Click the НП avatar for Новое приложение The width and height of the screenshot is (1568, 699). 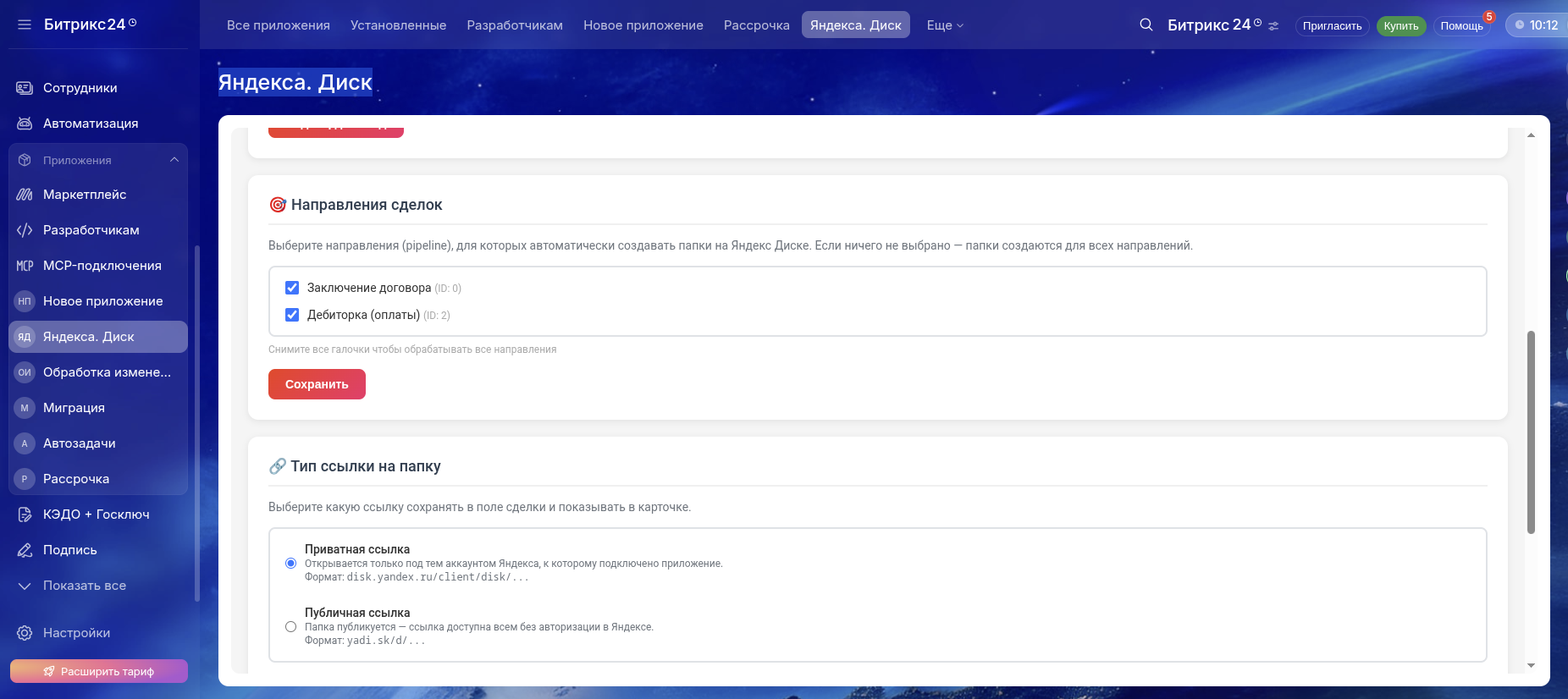coord(25,301)
